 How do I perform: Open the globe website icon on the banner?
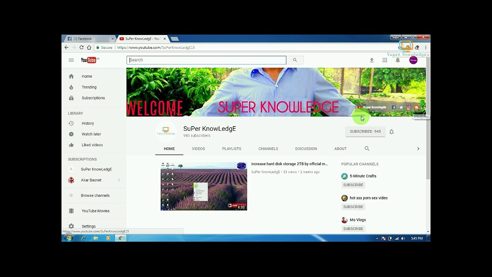point(401,107)
